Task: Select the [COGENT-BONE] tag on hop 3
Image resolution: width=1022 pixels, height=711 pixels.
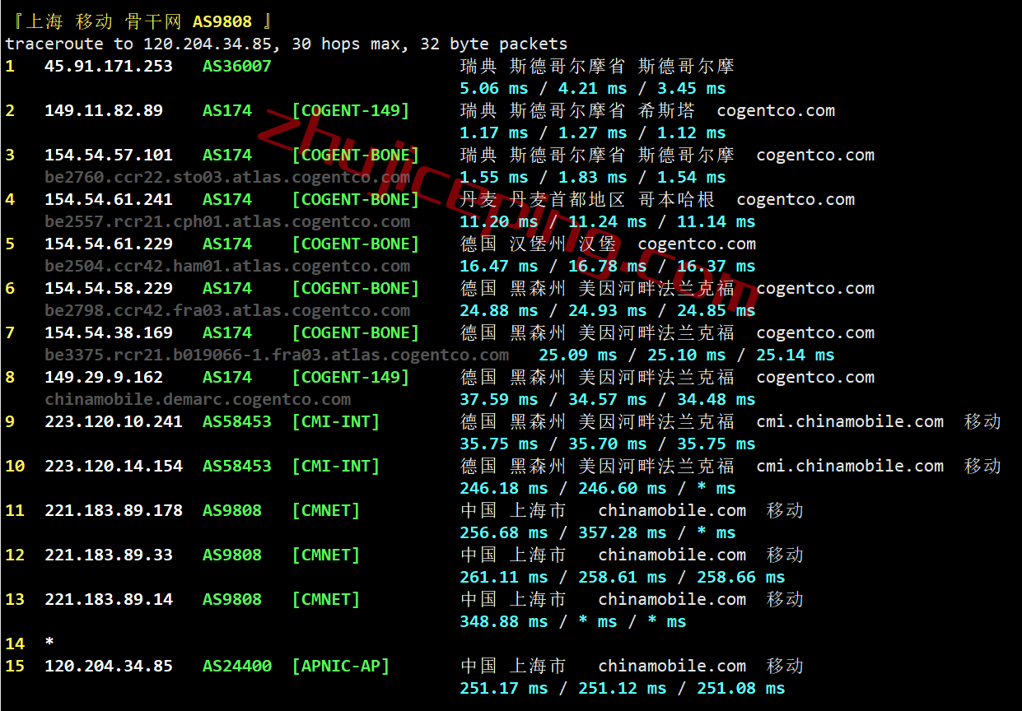Action: tap(356, 155)
